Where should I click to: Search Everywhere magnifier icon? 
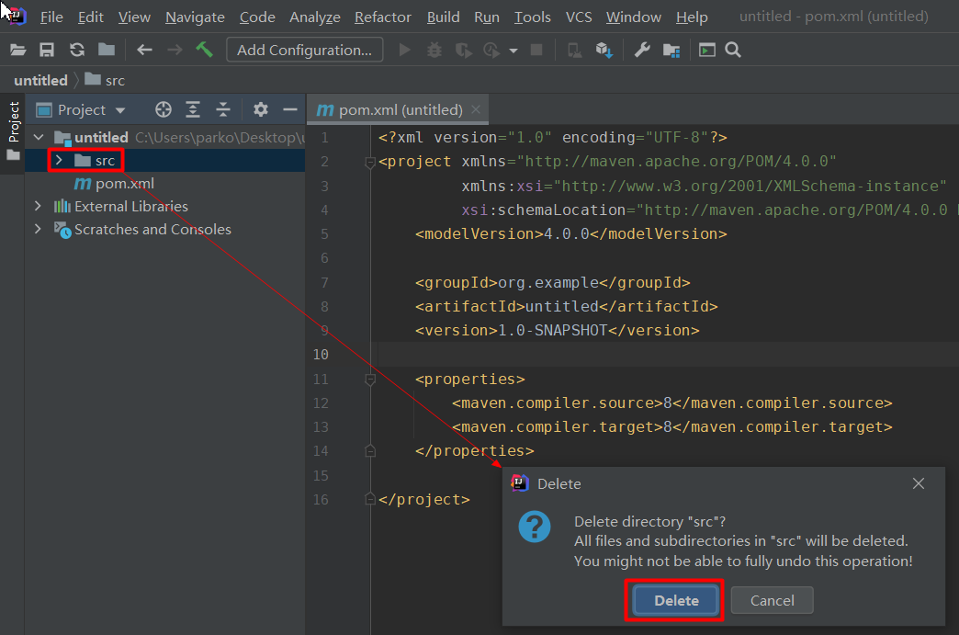[x=733, y=51]
